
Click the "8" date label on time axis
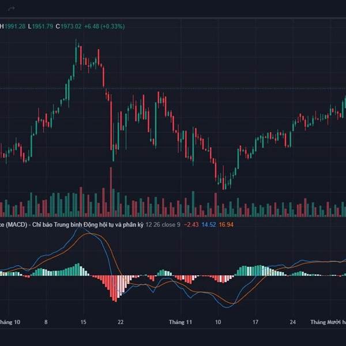46,322
